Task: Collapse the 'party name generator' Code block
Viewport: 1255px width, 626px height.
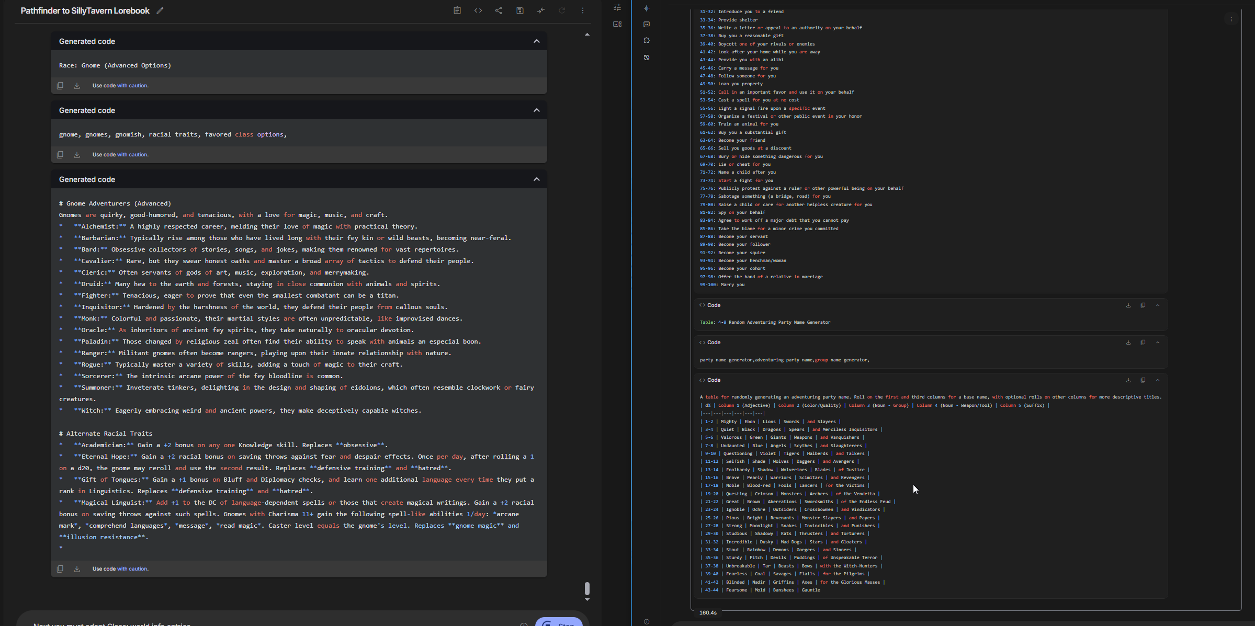Action: (1158, 343)
